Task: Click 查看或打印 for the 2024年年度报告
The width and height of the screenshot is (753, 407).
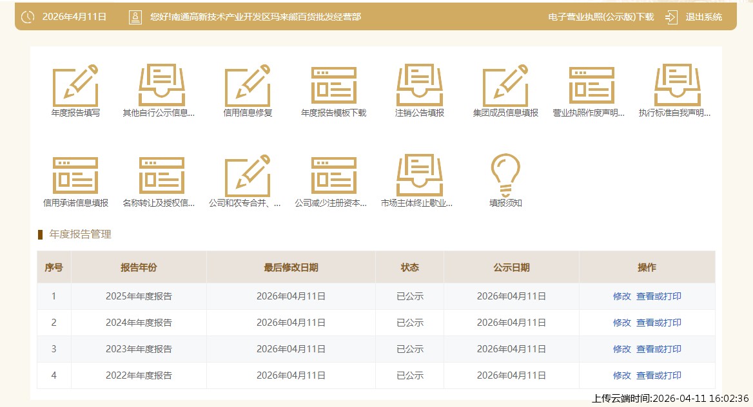Action: point(658,323)
